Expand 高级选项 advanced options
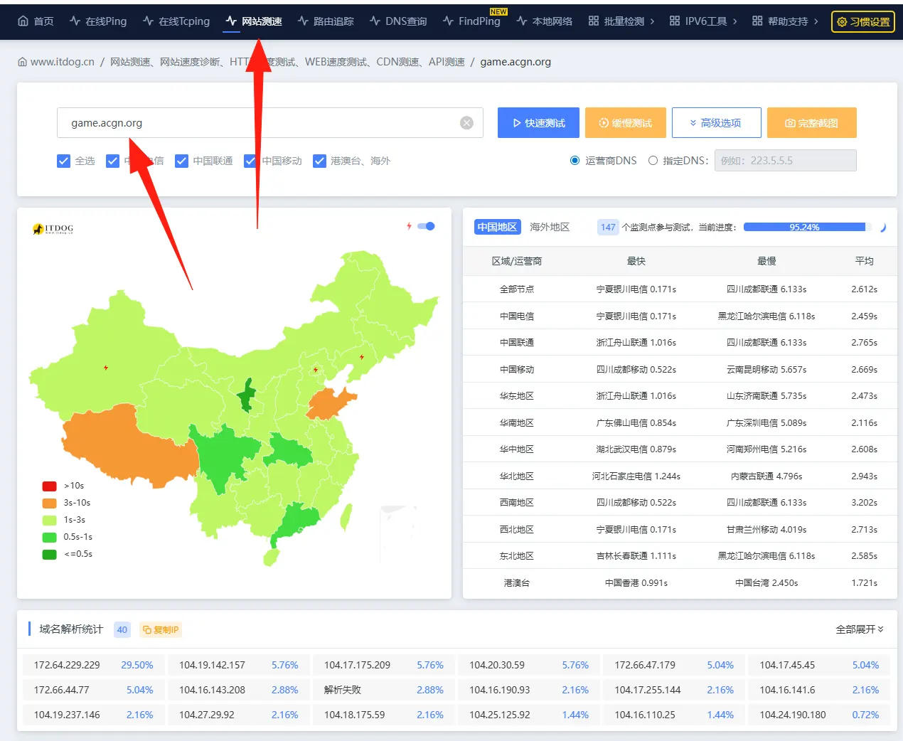 pos(716,122)
